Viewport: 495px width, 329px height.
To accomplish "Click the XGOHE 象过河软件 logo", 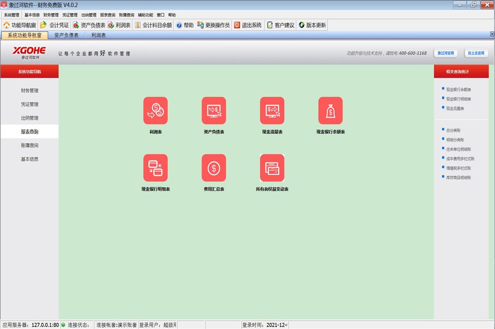I will 29,53.
